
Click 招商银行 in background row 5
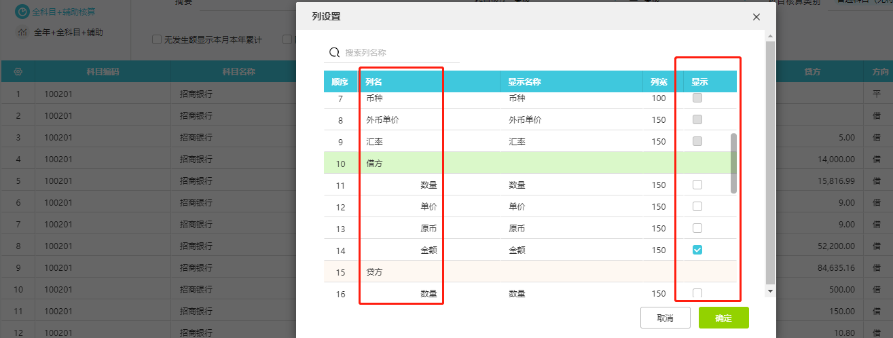(x=196, y=181)
